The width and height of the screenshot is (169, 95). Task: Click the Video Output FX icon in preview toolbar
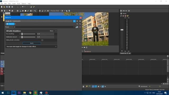pyautogui.click(x=45, y=11)
